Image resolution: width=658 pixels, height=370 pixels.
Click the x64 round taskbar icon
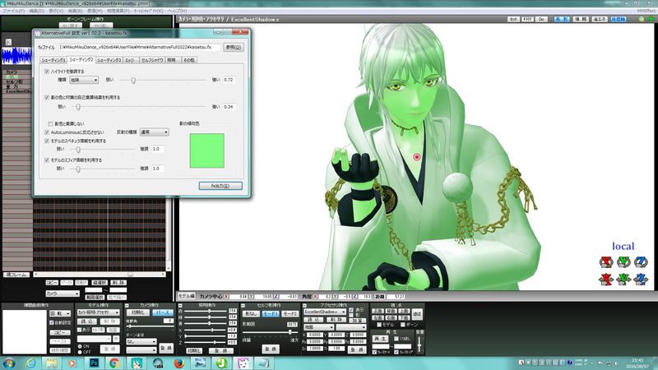point(158,363)
